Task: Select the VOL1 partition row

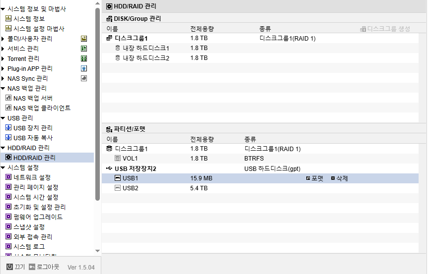Action: [x=260, y=159]
